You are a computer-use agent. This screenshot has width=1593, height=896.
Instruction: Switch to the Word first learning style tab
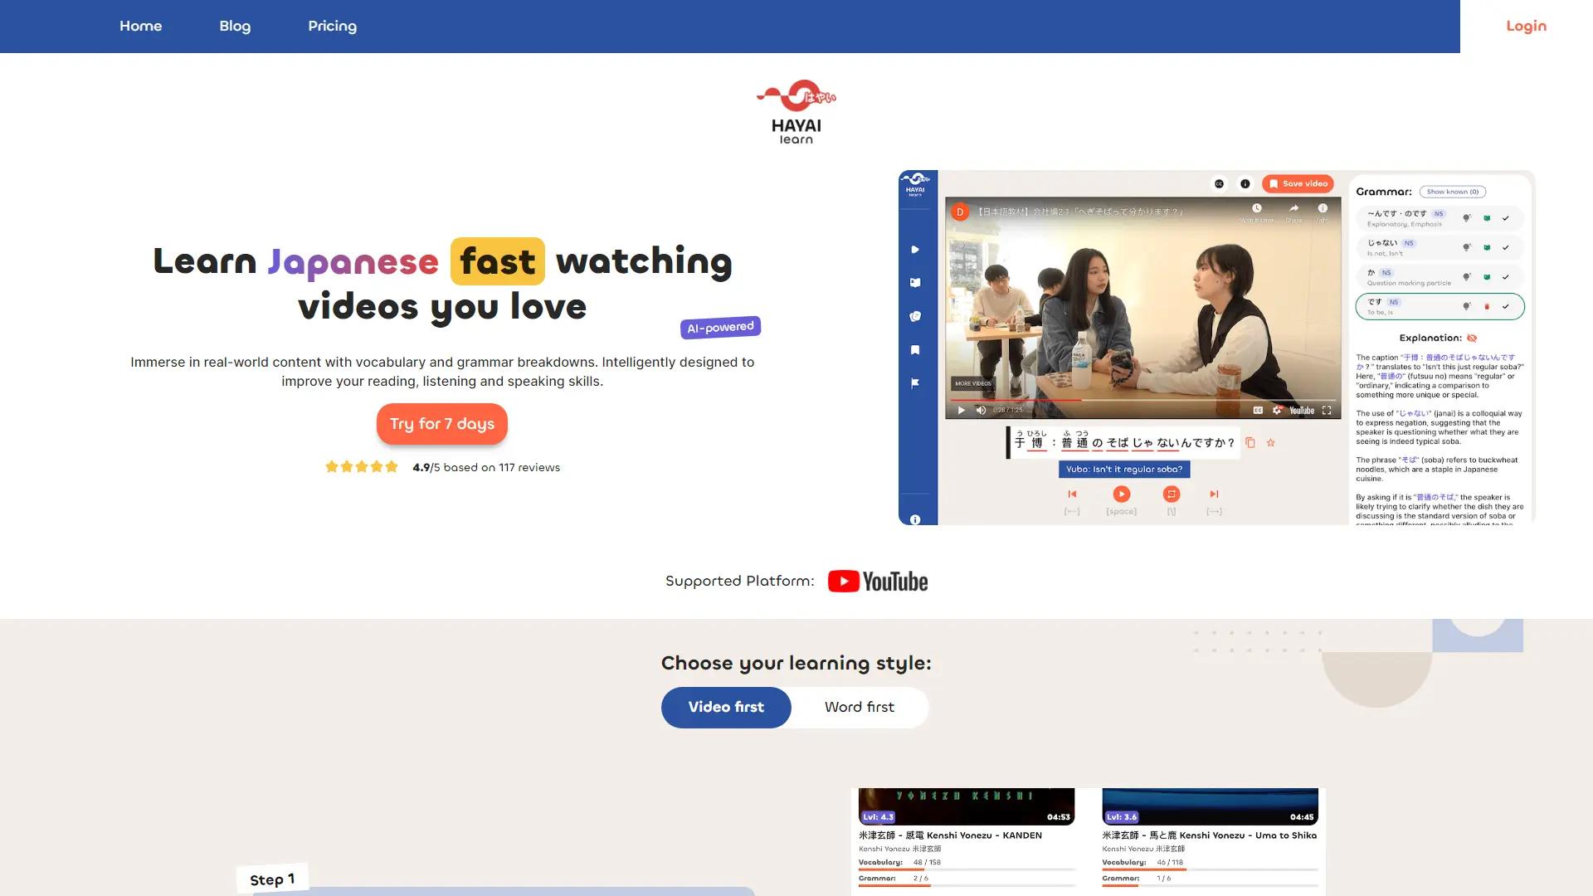pos(860,707)
